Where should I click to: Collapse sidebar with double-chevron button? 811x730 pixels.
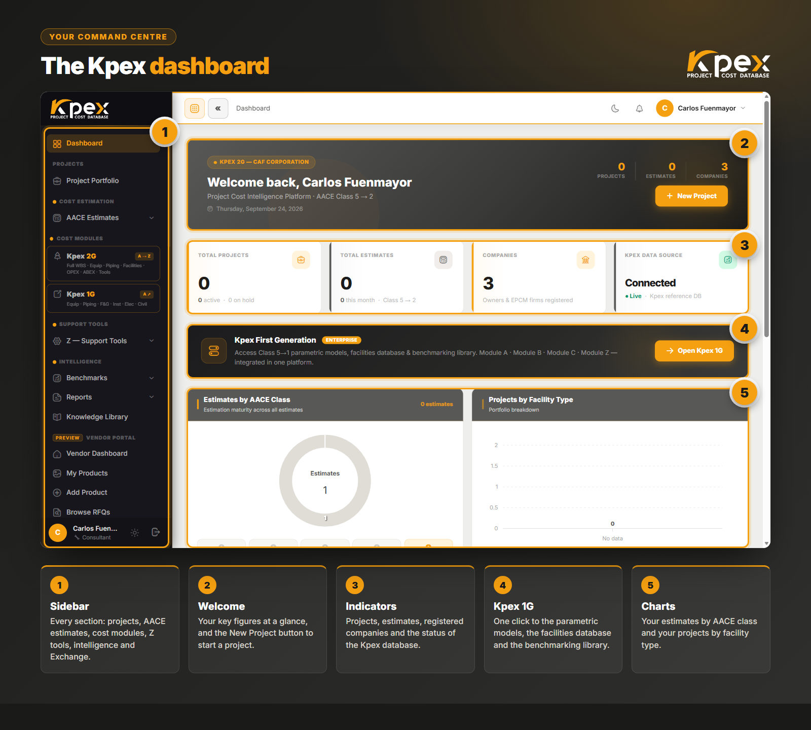click(218, 108)
